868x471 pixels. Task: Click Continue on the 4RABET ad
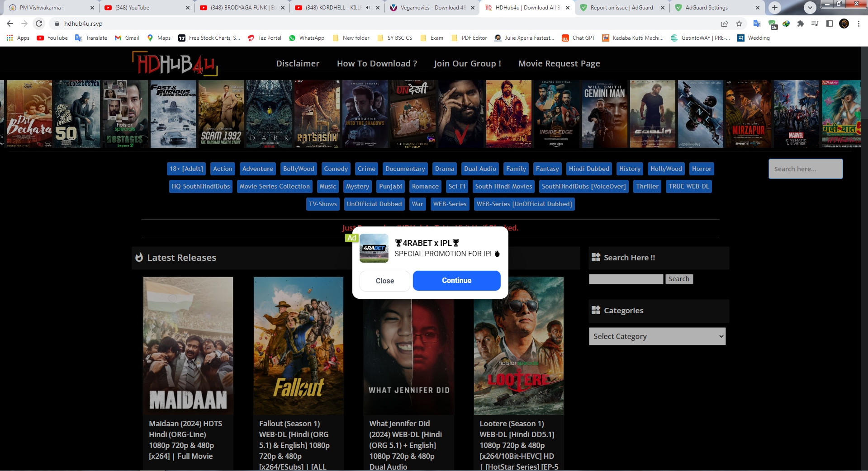[x=457, y=281]
